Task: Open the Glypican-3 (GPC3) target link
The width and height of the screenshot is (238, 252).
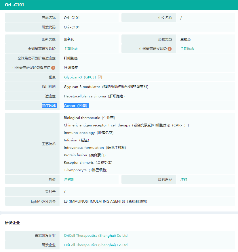Action: click(80, 77)
